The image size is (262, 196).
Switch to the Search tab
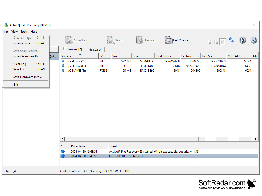click(95, 49)
